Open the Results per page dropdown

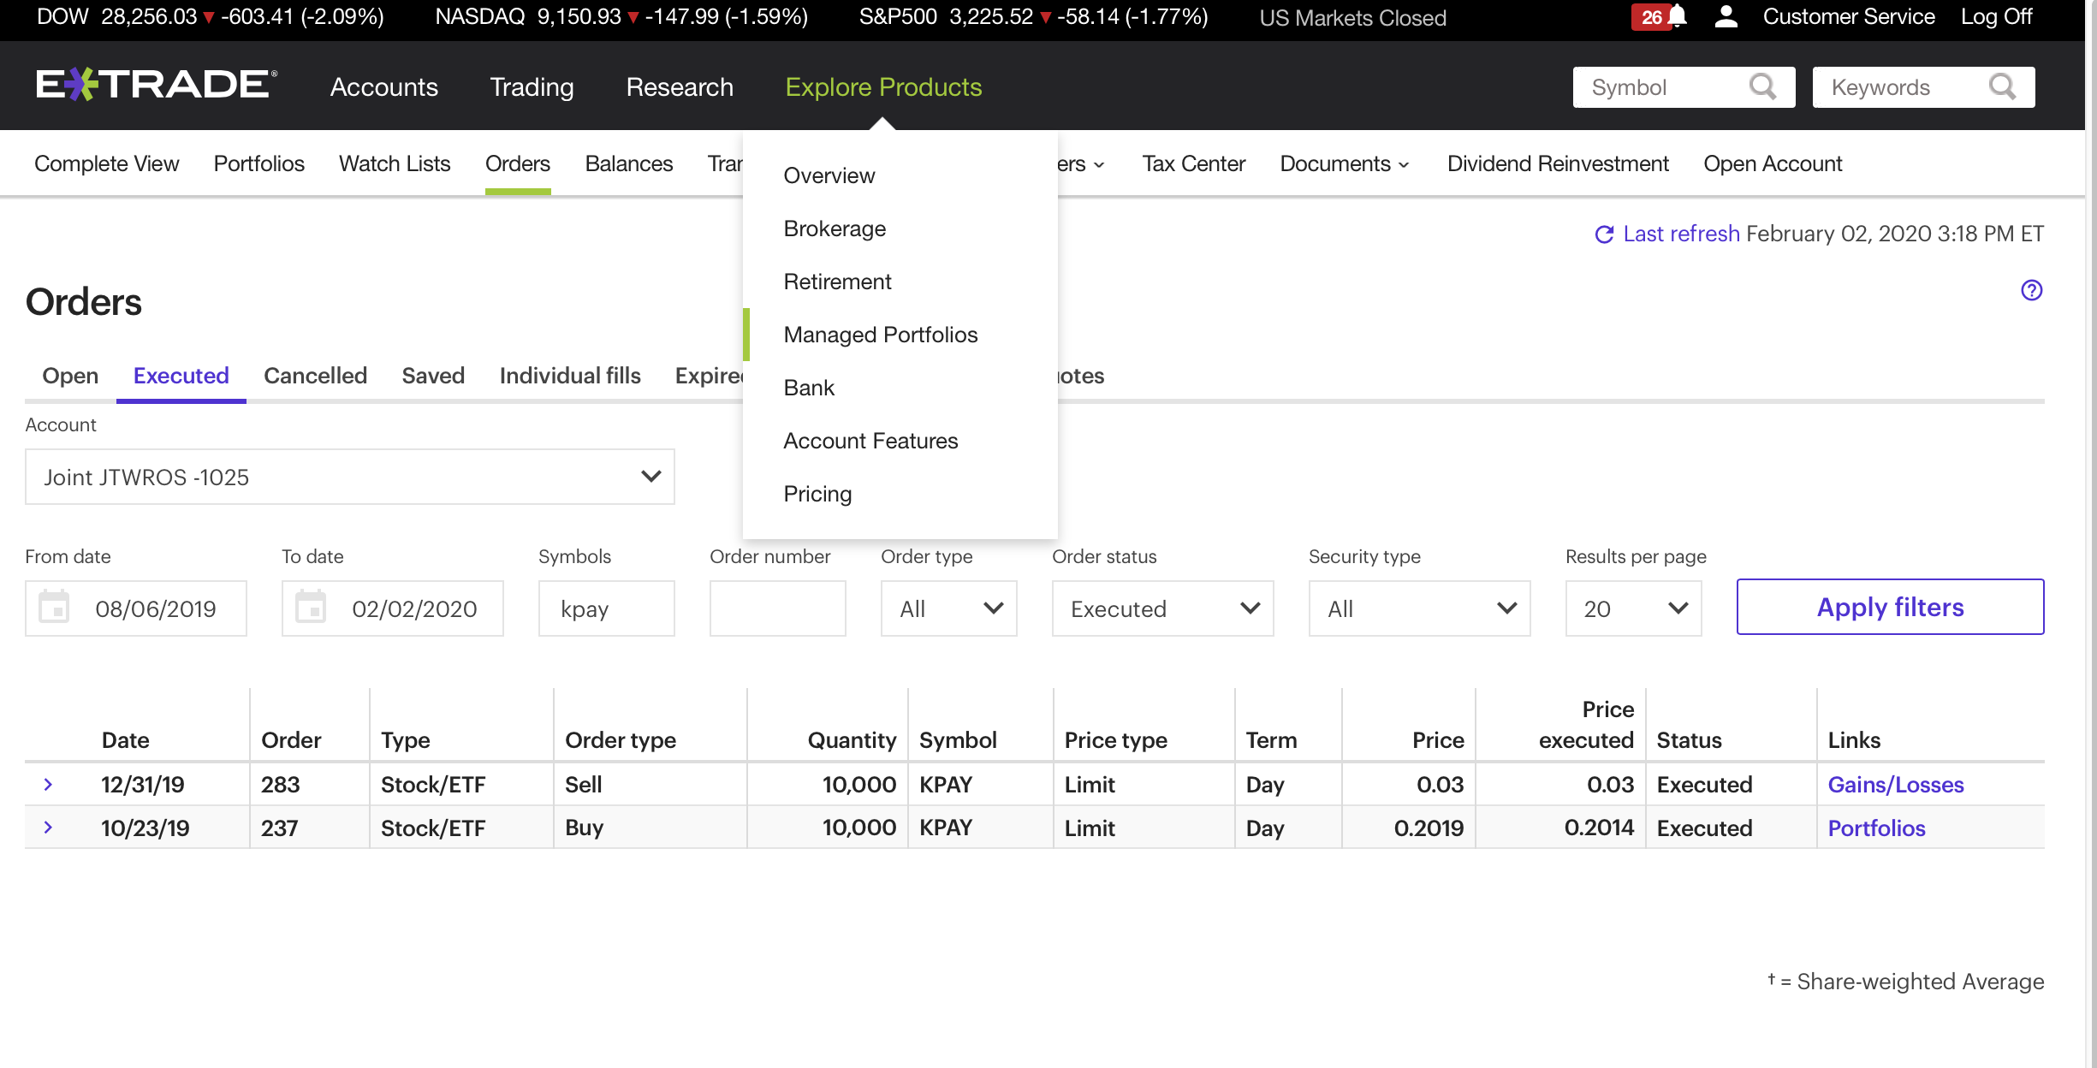1632,608
